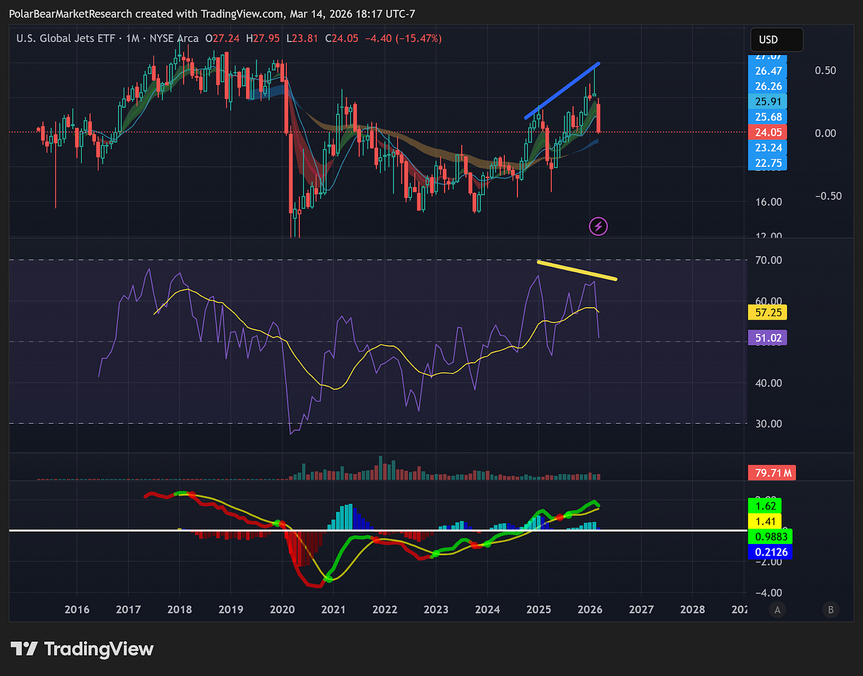This screenshot has width=863, height=676.
Task: Click the H27.95 high value in header
Action: (x=263, y=38)
